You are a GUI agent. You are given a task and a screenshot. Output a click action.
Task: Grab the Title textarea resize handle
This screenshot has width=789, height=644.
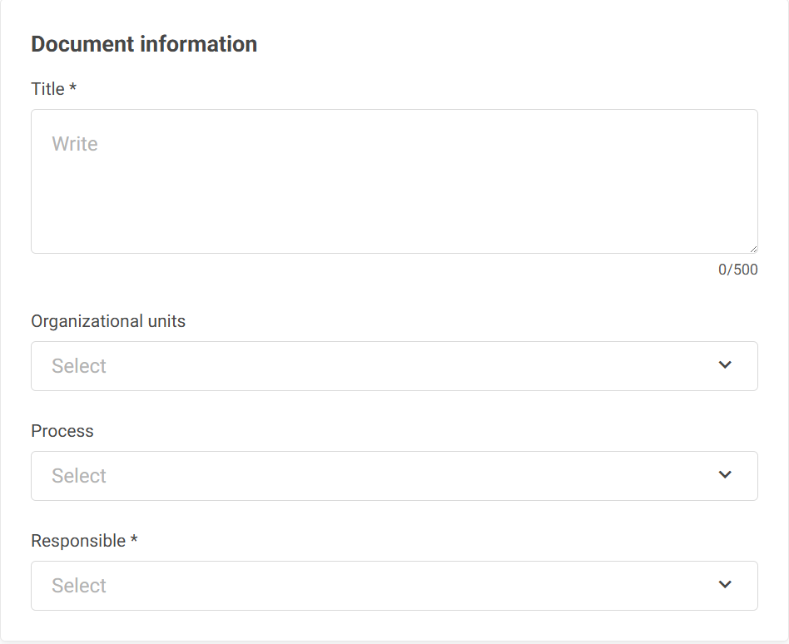tap(752, 249)
